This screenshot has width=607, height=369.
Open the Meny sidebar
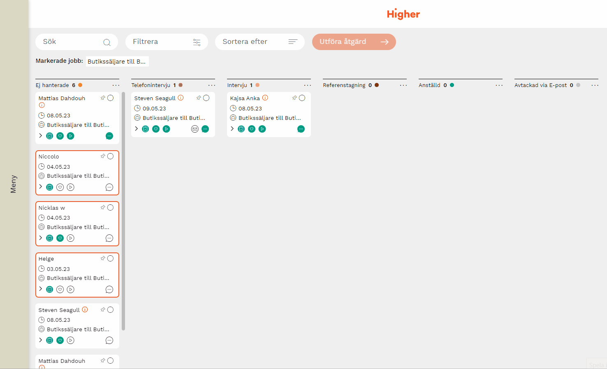pos(14,184)
